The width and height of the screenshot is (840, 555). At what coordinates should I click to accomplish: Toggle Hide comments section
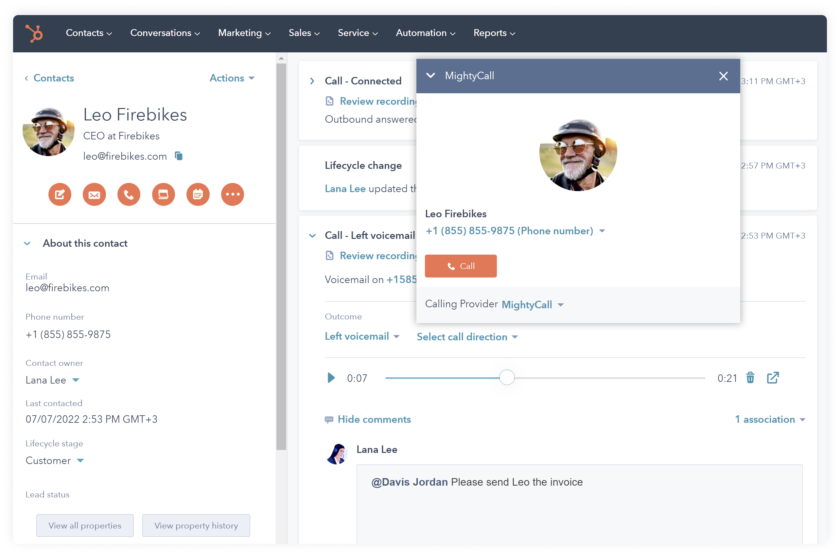(368, 419)
